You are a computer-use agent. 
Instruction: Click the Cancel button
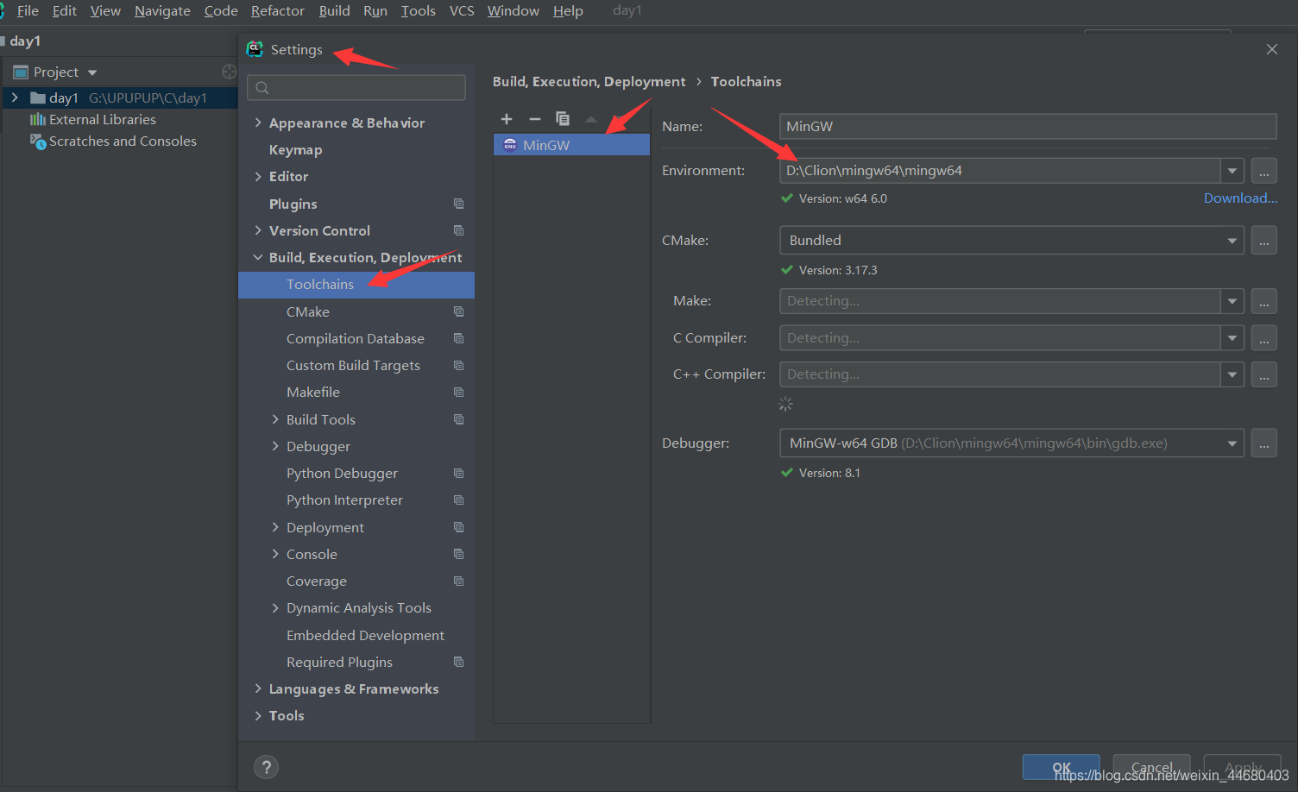1151,767
